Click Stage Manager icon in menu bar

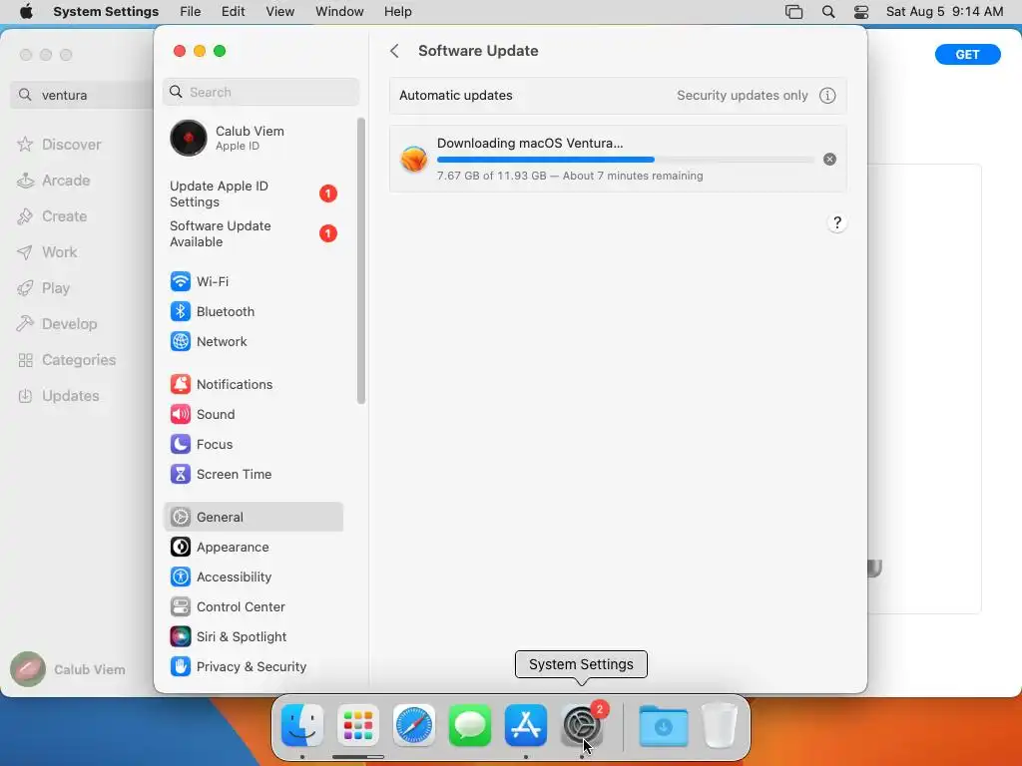(793, 12)
